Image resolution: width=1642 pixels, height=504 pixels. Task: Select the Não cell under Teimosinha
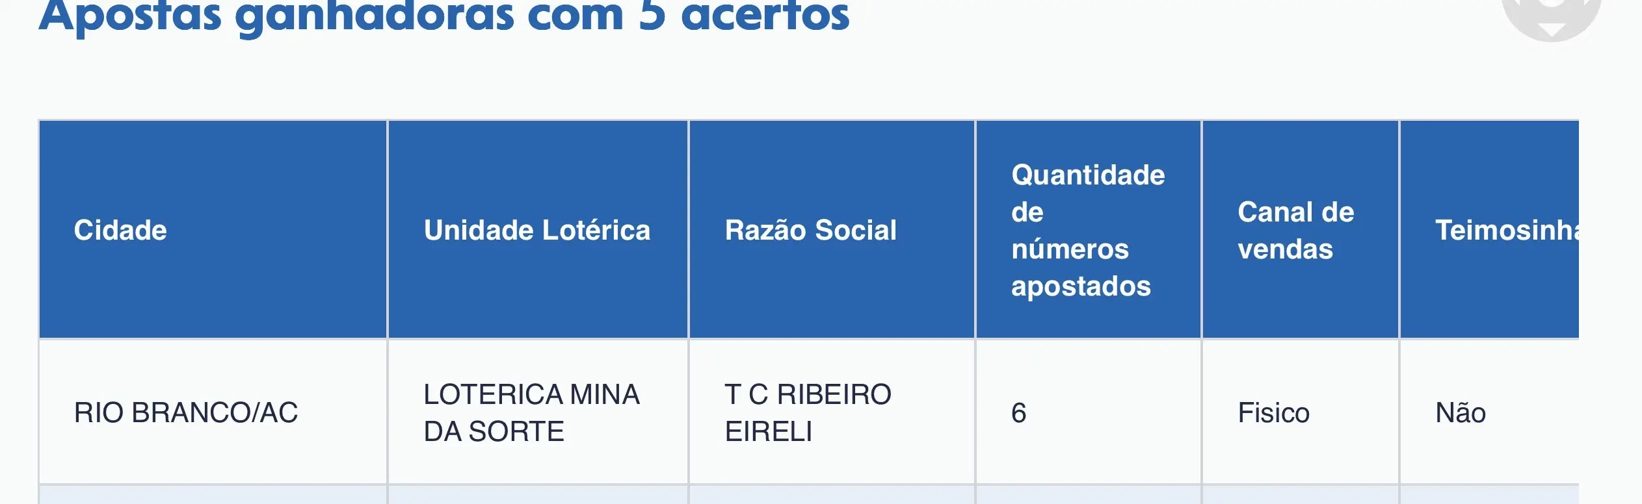1490,412
